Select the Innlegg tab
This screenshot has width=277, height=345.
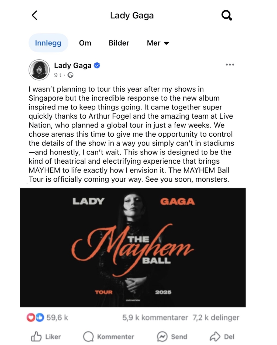click(x=48, y=43)
